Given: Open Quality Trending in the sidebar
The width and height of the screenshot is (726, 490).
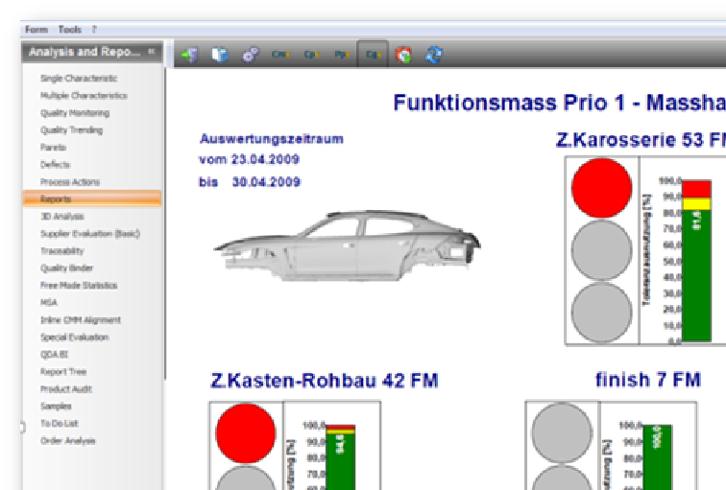Looking at the screenshot, I should pos(71,129).
